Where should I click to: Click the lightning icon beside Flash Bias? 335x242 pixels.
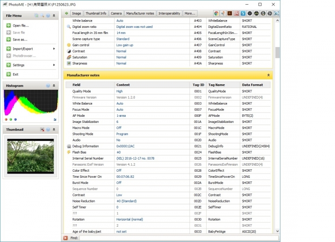tap(69, 152)
